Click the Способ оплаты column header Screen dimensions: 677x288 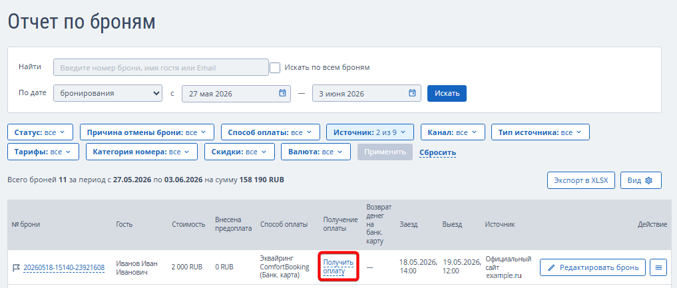coord(284,225)
